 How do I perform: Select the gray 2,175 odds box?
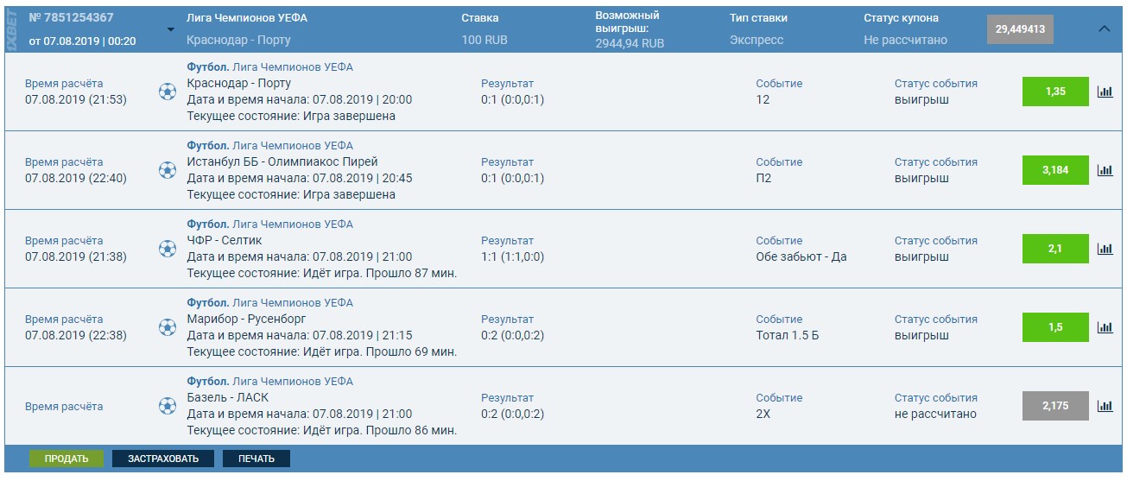click(x=1055, y=406)
